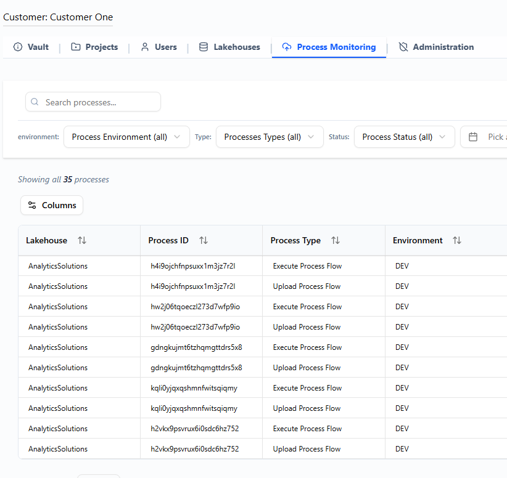Viewport: 507px width, 478px height.
Task: Click the Showing all 35 processes text
Action: click(x=63, y=179)
